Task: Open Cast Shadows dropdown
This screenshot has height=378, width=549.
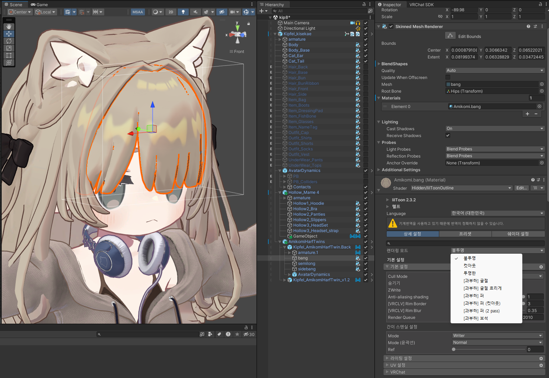Action: coord(495,129)
